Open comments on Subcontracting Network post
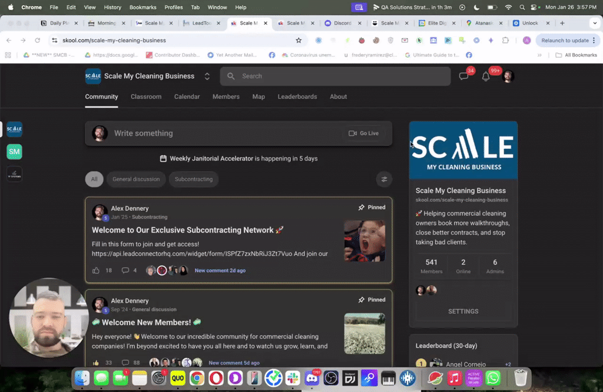Image resolution: width=603 pixels, height=392 pixels. pyautogui.click(x=125, y=270)
